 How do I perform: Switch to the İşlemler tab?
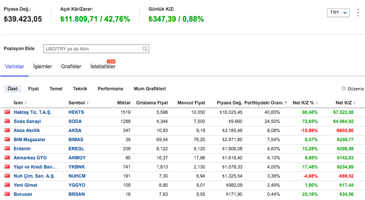pyautogui.click(x=43, y=66)
